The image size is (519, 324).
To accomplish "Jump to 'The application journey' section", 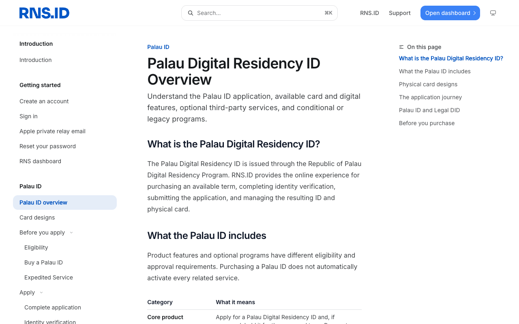I will pos(430,97).
